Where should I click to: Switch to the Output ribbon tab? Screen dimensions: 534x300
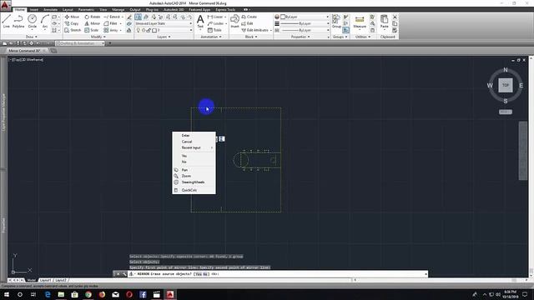coord(135,9)
